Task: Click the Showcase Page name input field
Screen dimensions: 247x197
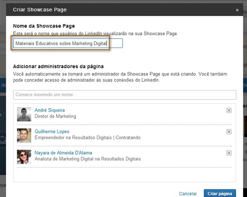Action: click(68, 43)
